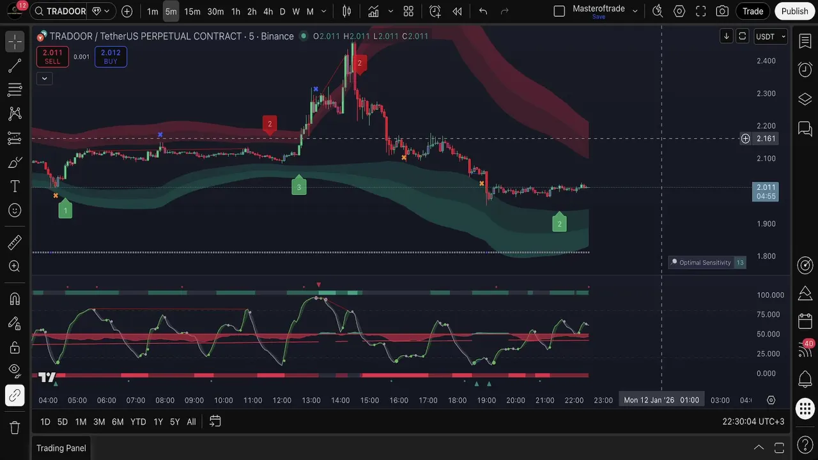Enter fullscreen mode
The width and height of the screenshot is (818, 460).
tap(701, 11)
